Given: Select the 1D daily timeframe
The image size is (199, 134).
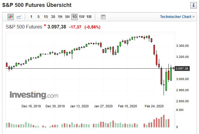Looking at the screenshot, I should click(75, 17).
